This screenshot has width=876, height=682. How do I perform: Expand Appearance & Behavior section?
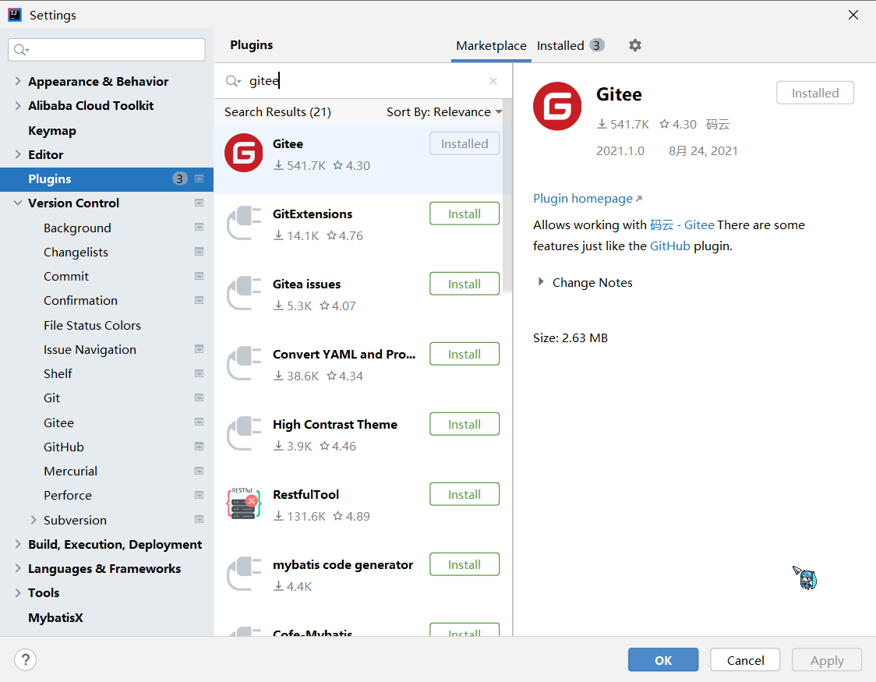point(18,81)
